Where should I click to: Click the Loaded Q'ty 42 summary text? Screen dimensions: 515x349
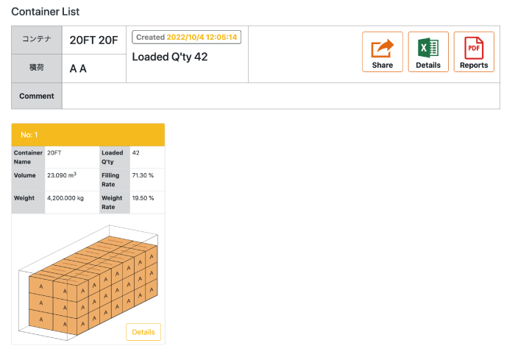(x=170, y=57)
